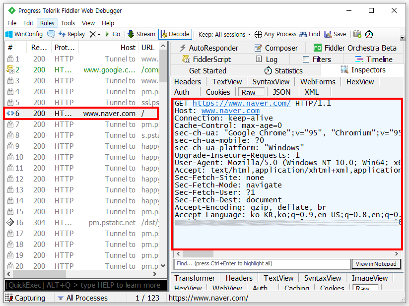The image size is (409, 306).
Task: Switch to the Get Started tab
Action: (207, 70)
